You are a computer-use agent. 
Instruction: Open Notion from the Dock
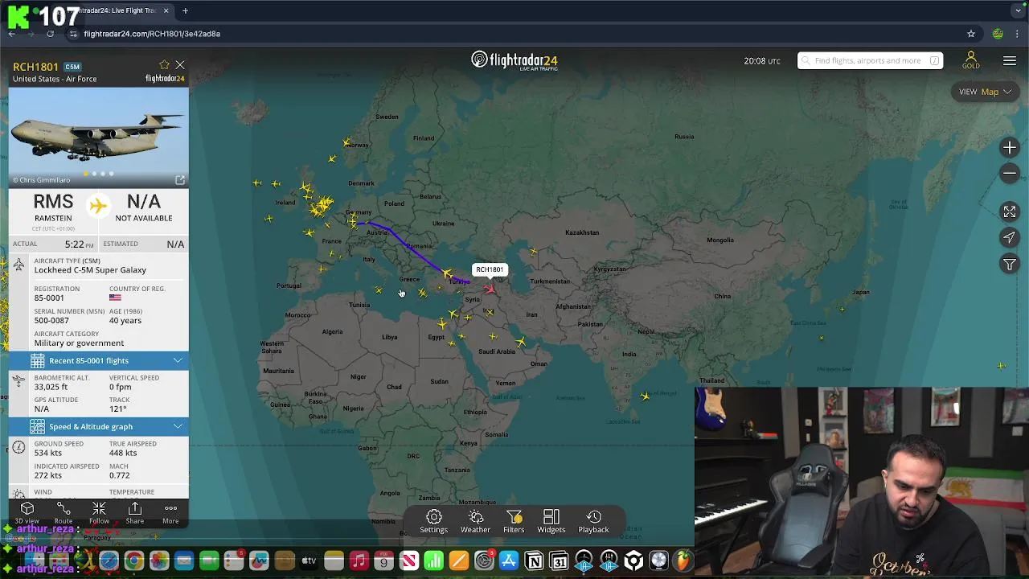534,561
